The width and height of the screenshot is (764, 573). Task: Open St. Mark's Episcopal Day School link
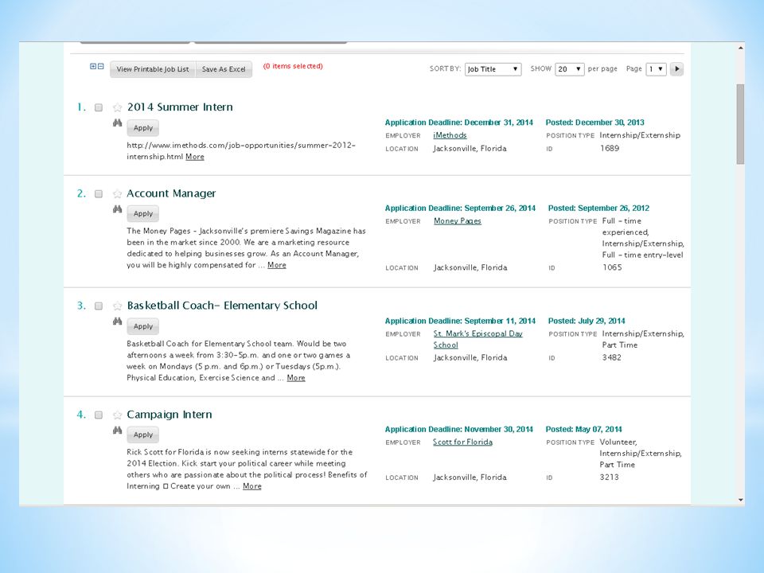point(478,339)
